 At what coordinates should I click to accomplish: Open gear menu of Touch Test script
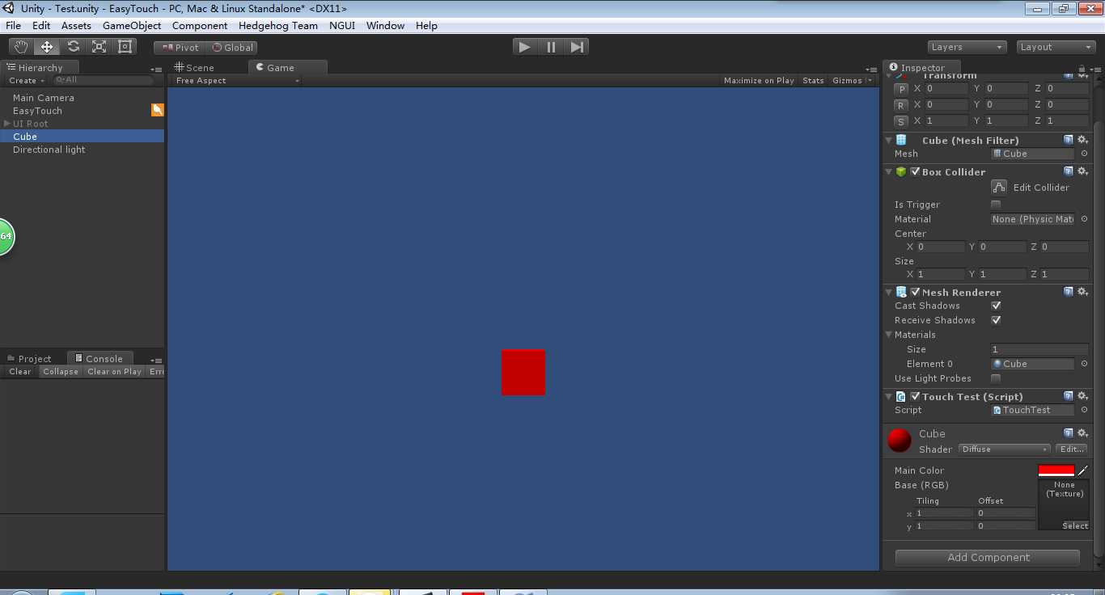[1082, 396]
